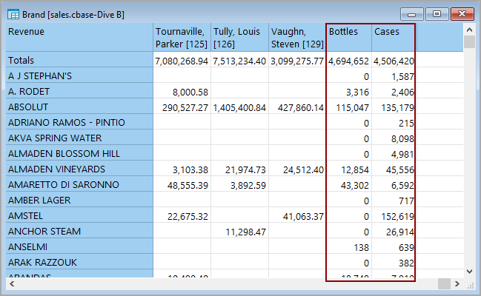
Task: Click the vertical scrollbar down arrow
Action: (468, 272)
